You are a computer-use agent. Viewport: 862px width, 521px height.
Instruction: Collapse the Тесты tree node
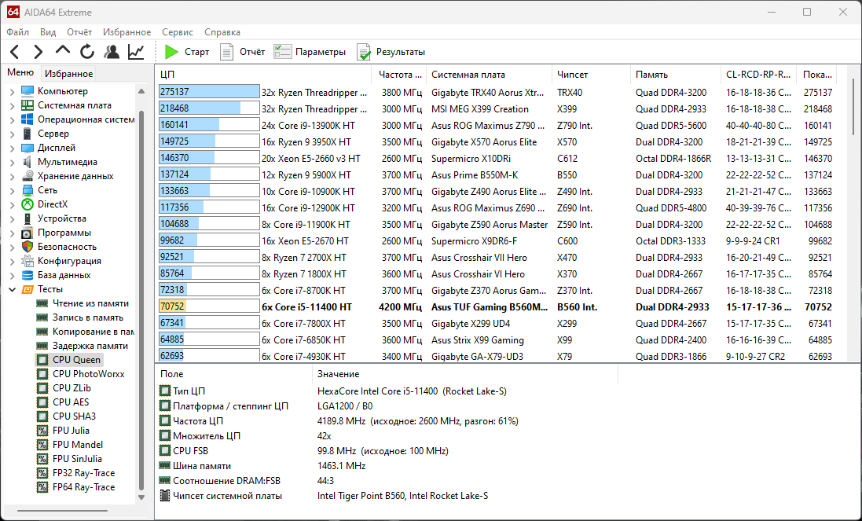(x=12, y=289)
